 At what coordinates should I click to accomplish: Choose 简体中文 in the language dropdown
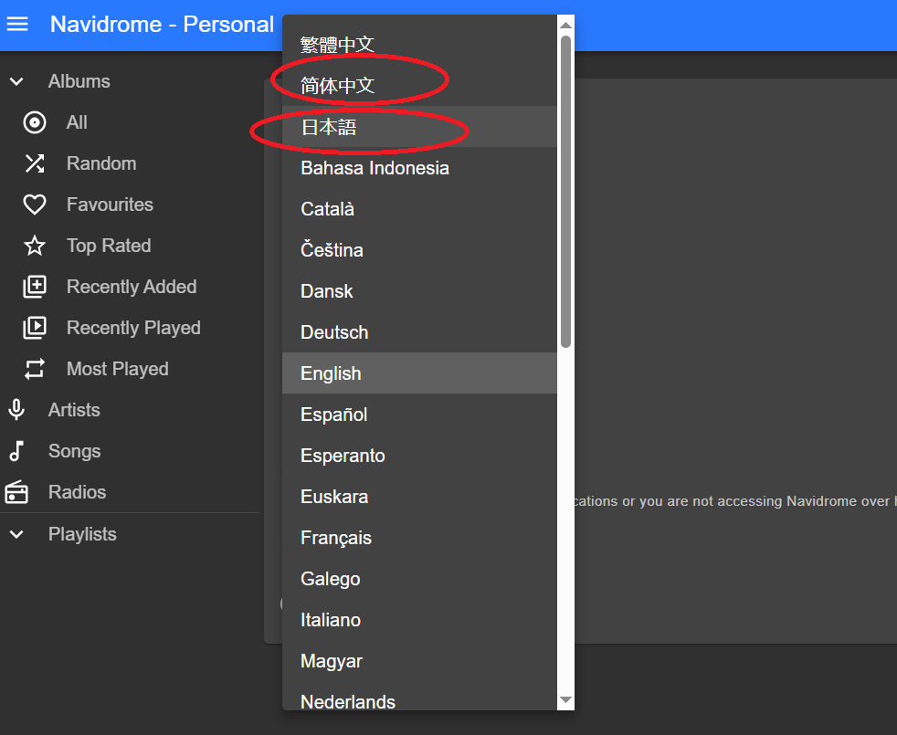coord(338,86)
